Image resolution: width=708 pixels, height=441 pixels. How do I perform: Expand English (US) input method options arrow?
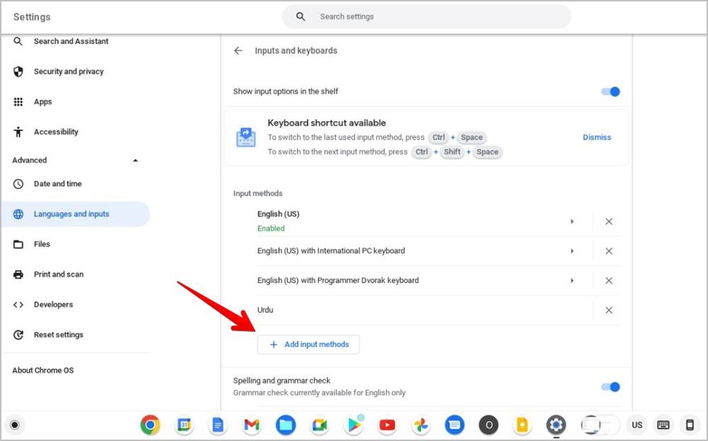(571, 221)
